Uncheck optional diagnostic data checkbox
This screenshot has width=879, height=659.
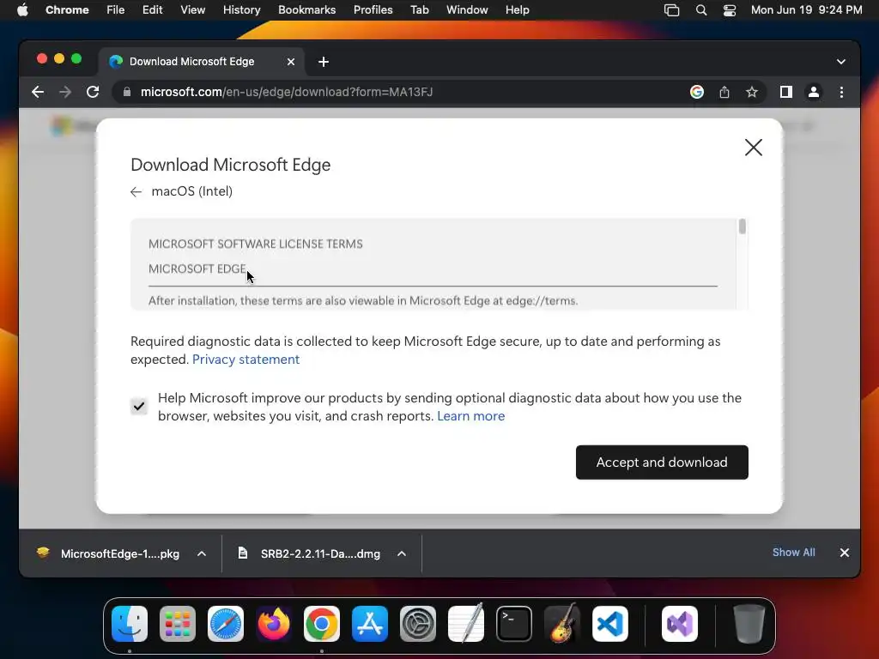pyautogui.click(x=139, y=406)
